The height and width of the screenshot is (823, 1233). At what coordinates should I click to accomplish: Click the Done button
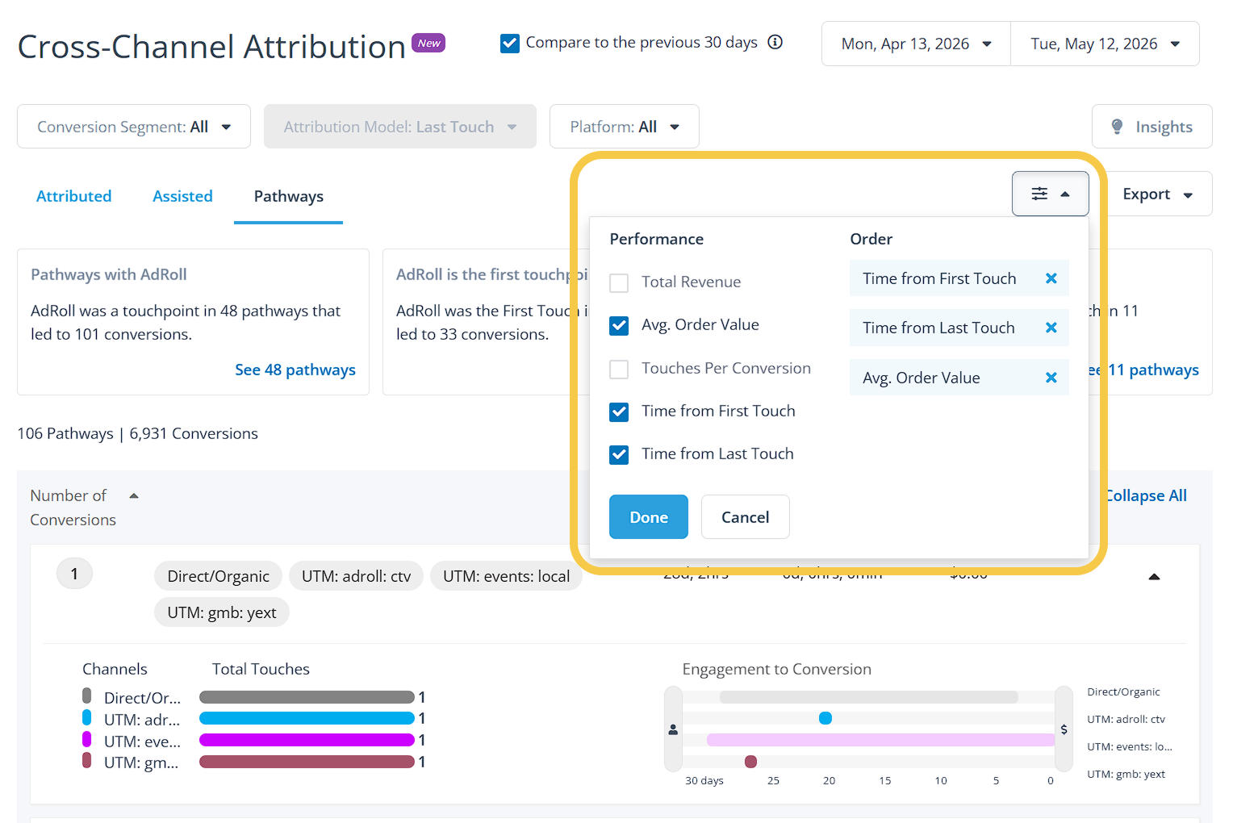649,516
